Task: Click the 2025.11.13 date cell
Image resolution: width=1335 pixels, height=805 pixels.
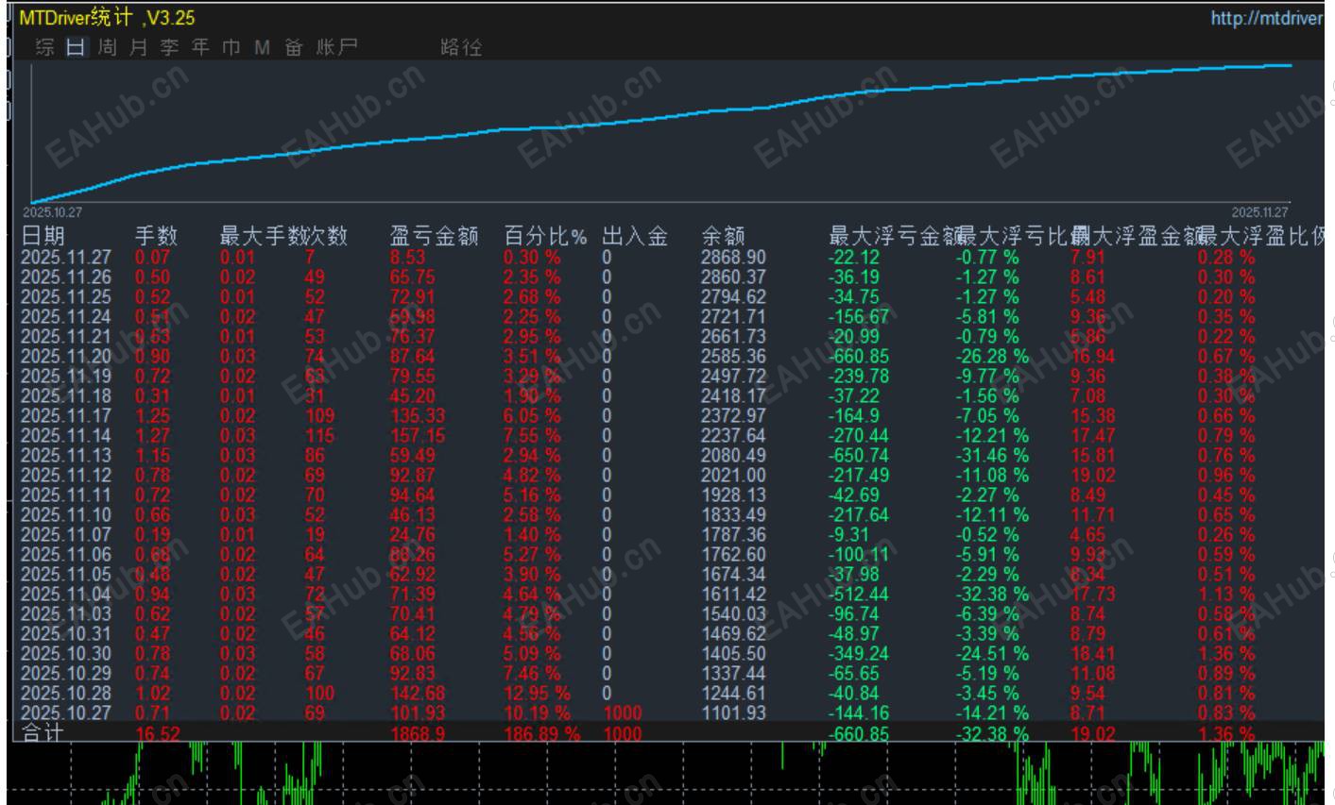Action: (x=66, y=456)
